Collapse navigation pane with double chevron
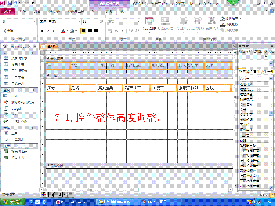This screenshot has height=206, width=275. tap(35, 47)
